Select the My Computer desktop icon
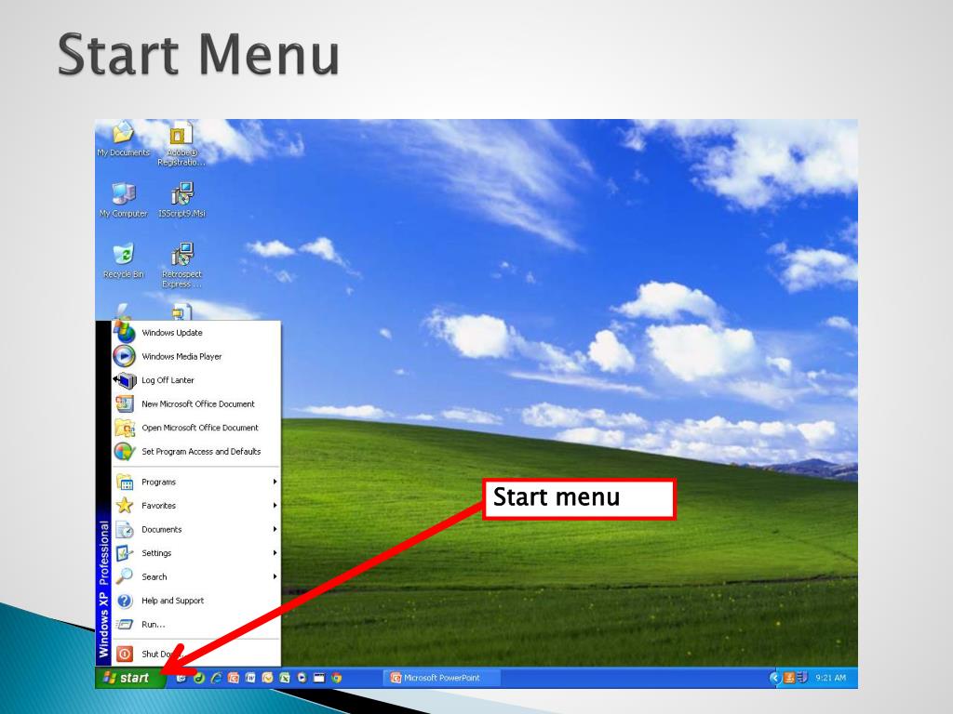 pos(124,200)
